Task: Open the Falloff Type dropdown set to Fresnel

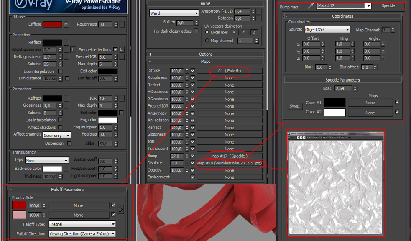Action: click(82, 224)
